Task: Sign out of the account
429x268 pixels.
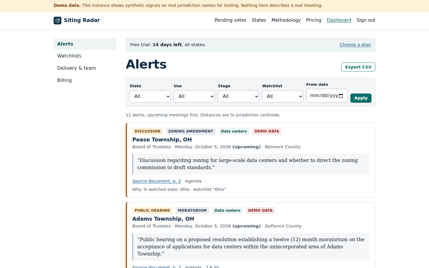Action: pos(366,20)
